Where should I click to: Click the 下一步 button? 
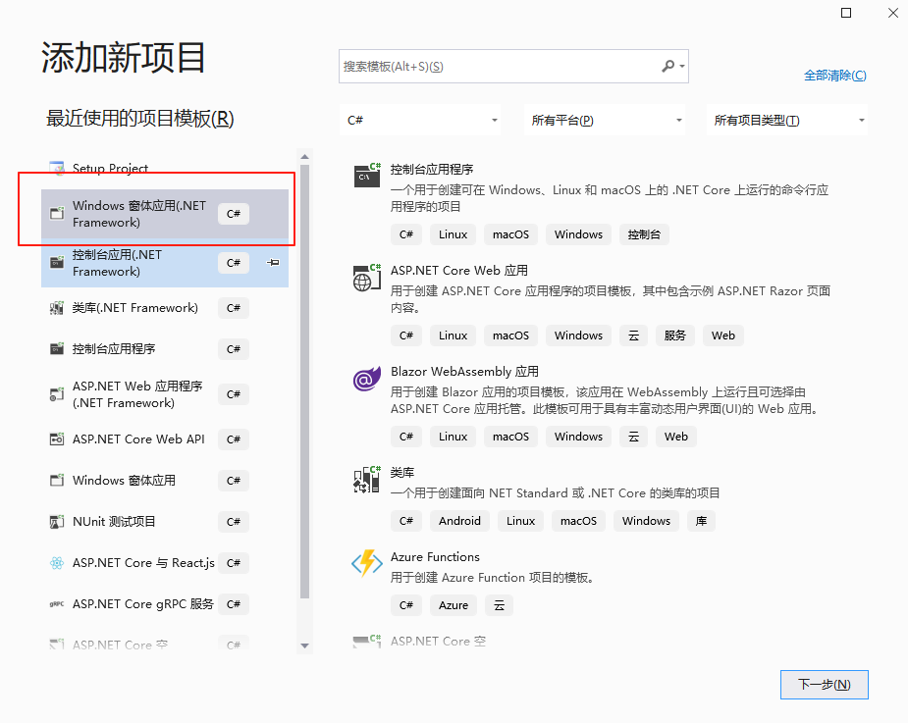(824, 685)
